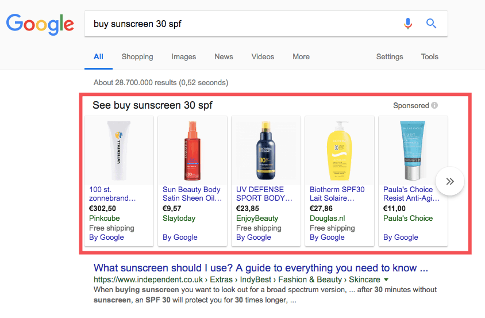
Task: Go to Google homepage via logo
Action: (x=40, y=24)
